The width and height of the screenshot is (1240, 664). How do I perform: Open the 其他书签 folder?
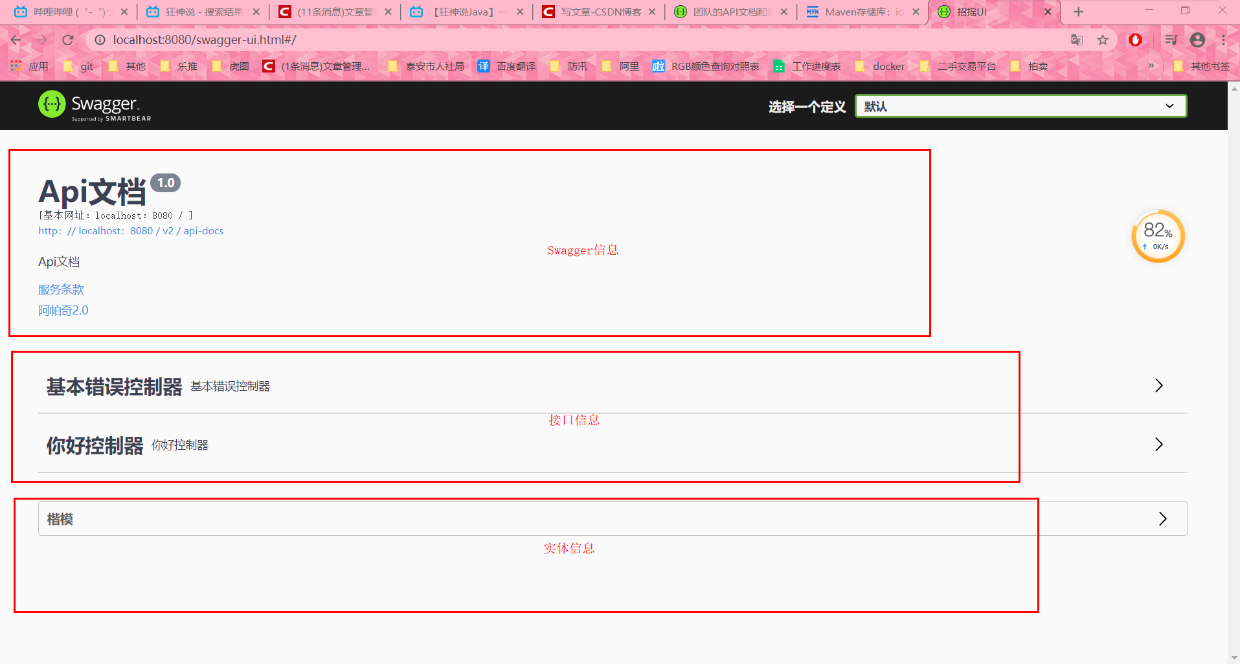pos(1202,66)
